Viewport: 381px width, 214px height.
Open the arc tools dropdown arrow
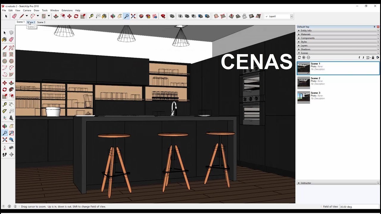38,16
